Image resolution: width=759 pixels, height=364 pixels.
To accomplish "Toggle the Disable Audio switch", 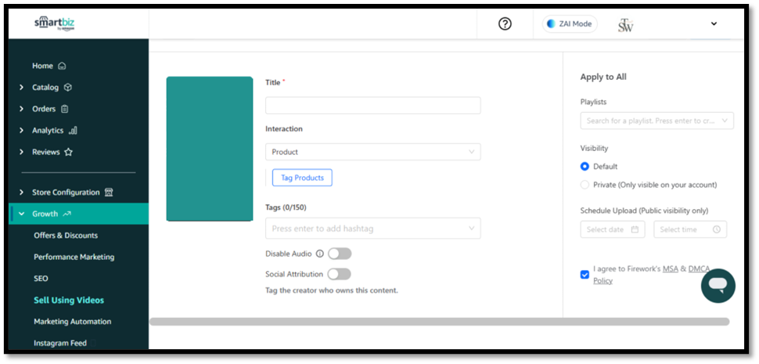I will (339, 254).
